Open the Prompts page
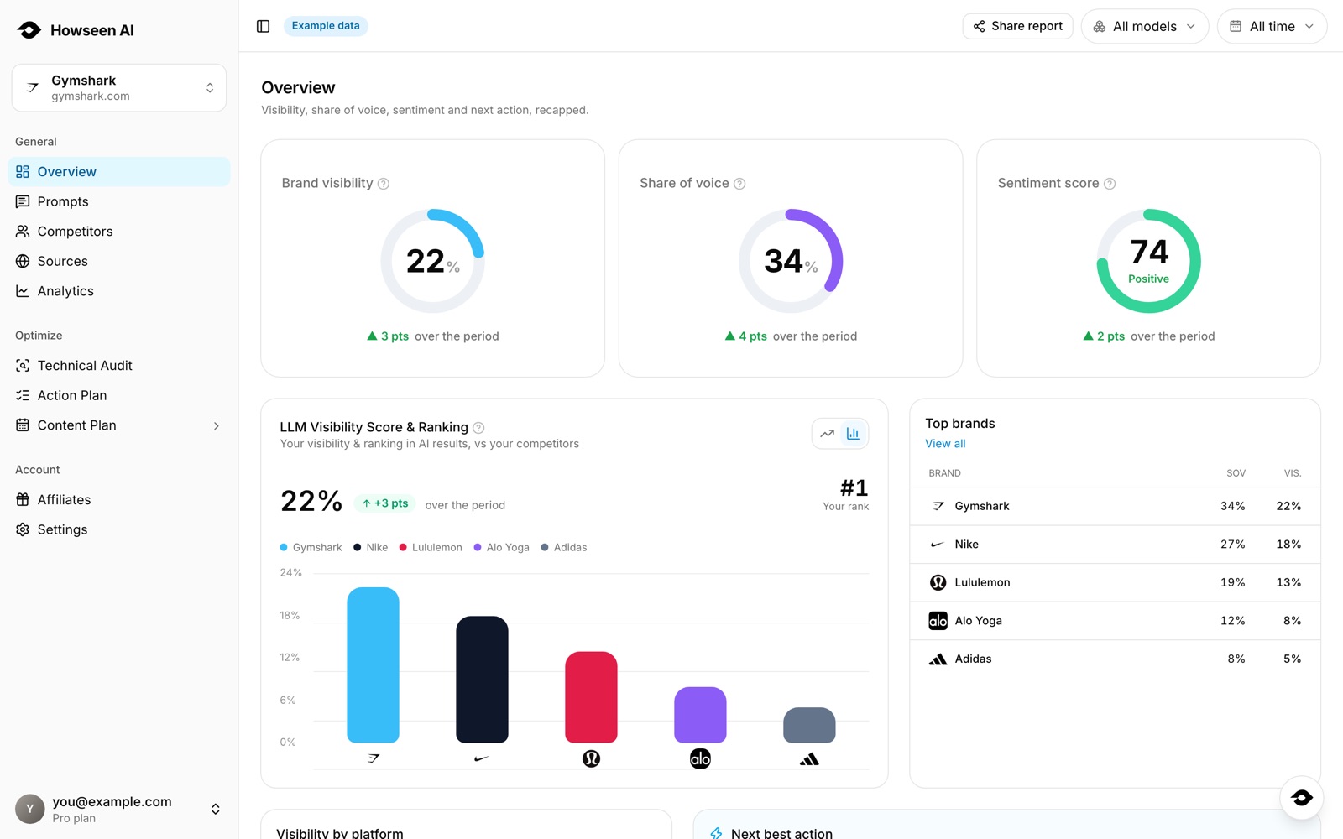 119,202
